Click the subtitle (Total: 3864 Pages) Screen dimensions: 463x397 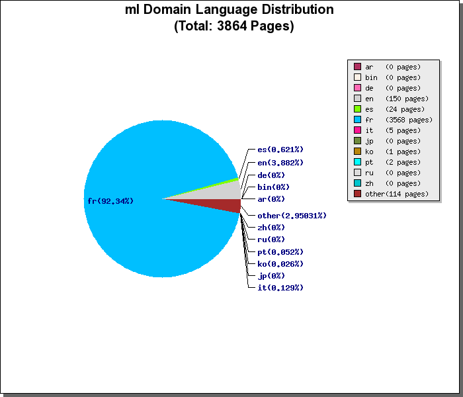[x=234, y=26]
